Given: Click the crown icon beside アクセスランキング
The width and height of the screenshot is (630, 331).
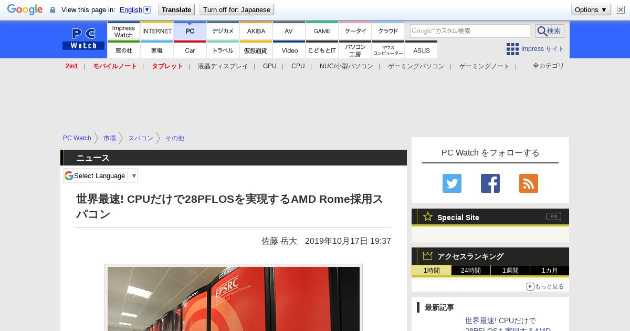Looking at the screenshot, I should [428, 255].
